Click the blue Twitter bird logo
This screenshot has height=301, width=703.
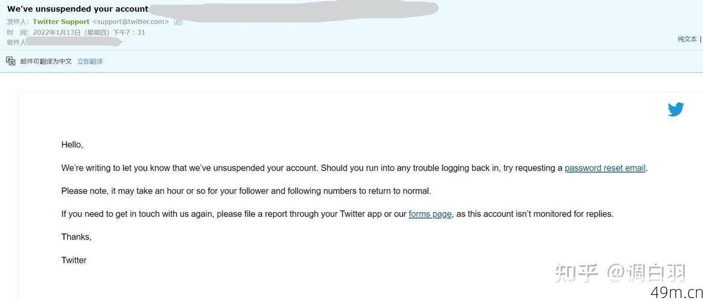676,109
